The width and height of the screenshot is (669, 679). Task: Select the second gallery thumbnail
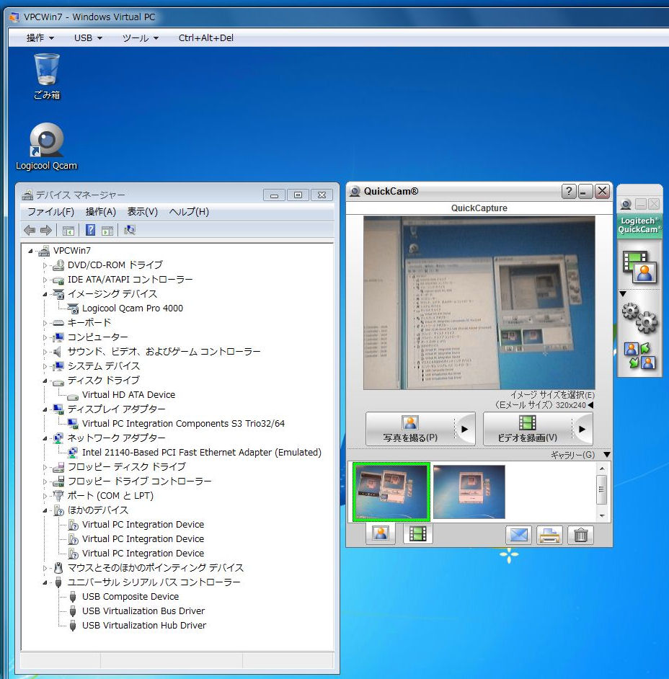[x=469, y=492]
